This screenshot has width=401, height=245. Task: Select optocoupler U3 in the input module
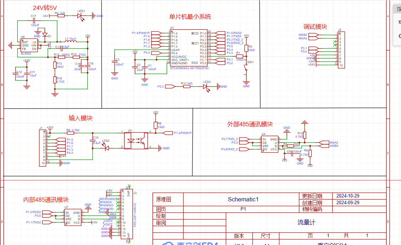(136, 140)
